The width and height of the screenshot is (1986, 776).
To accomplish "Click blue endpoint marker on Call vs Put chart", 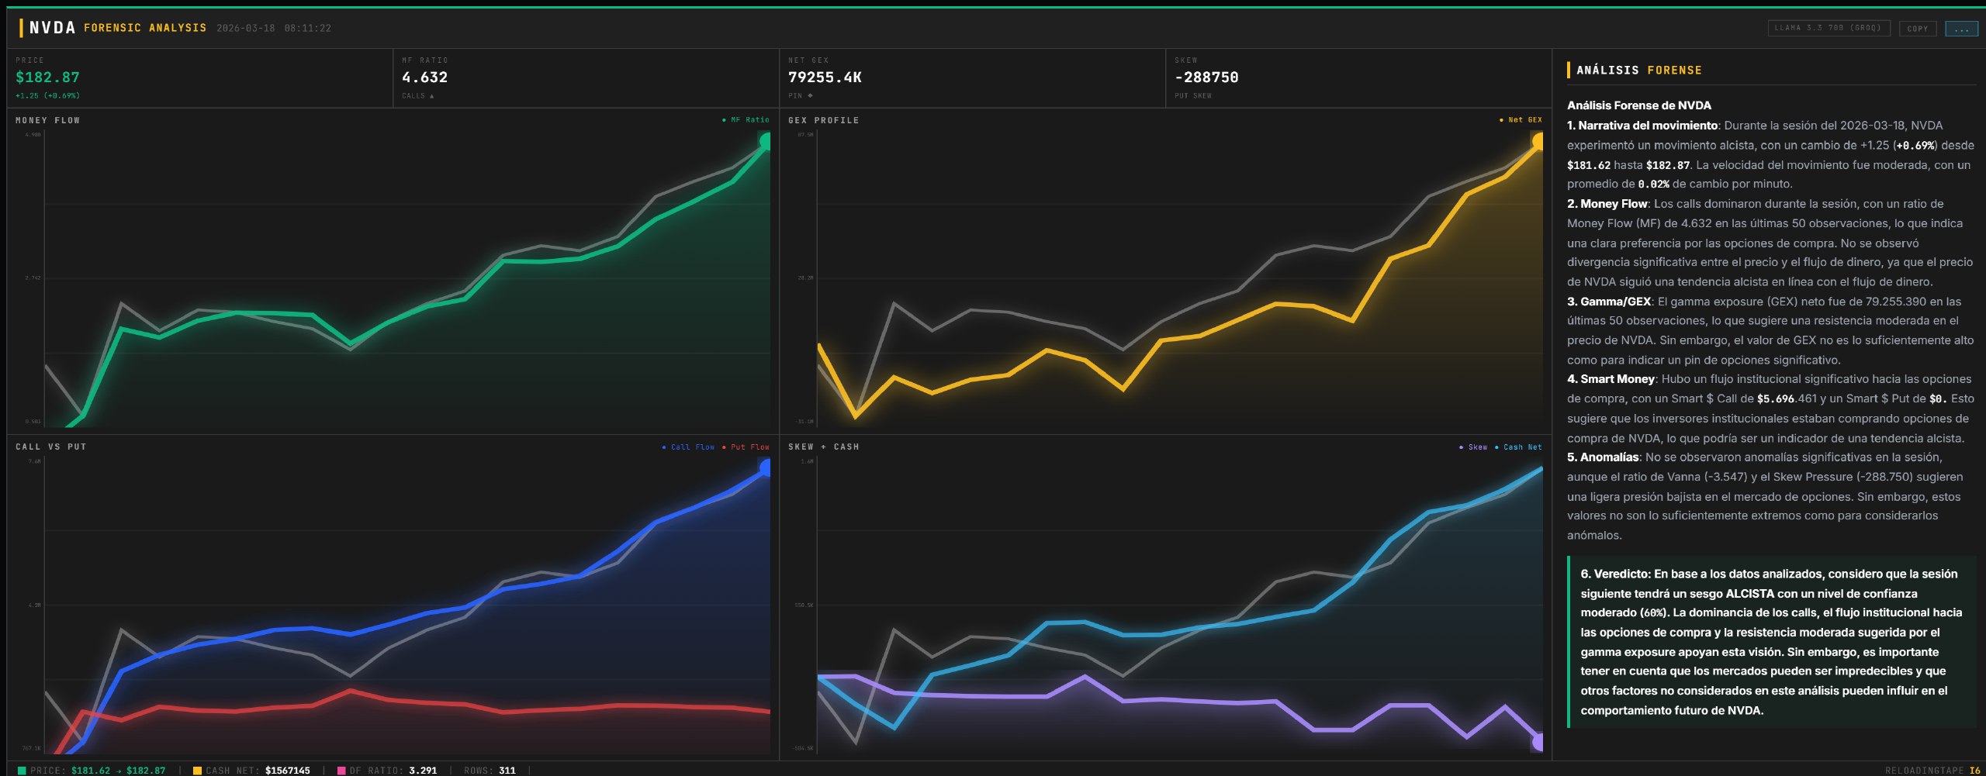I will 766,467.
